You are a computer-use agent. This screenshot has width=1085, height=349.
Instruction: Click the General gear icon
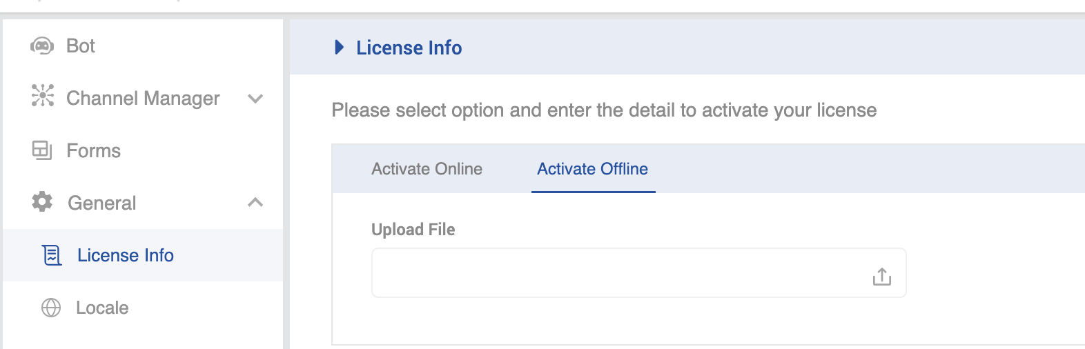[x=42, y=201]
